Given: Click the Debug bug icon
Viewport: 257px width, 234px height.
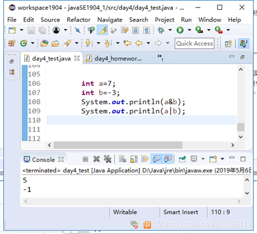Looking at the screenshot, I should tap(161, 30).
